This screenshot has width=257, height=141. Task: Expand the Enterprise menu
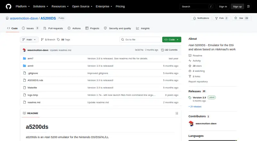(x=104, y=6)
